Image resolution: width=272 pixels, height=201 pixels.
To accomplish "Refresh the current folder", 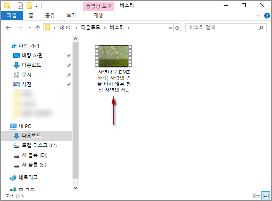I will pos(177,28).
